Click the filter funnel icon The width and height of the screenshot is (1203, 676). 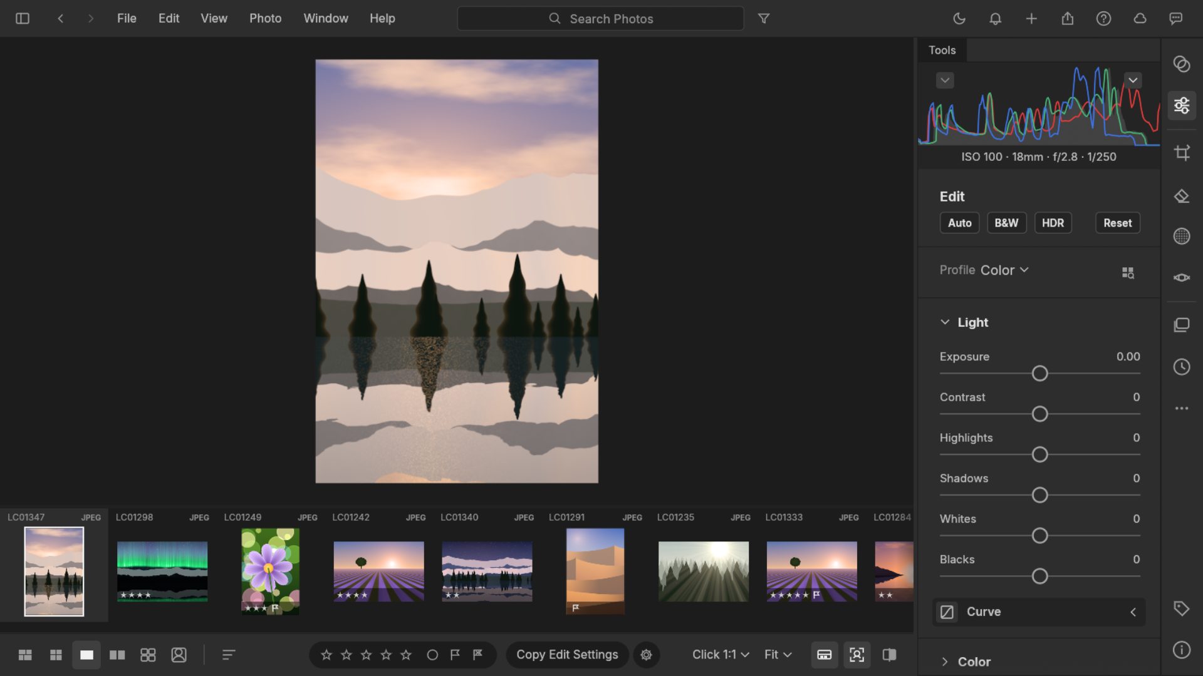click(x=764, y=19)
